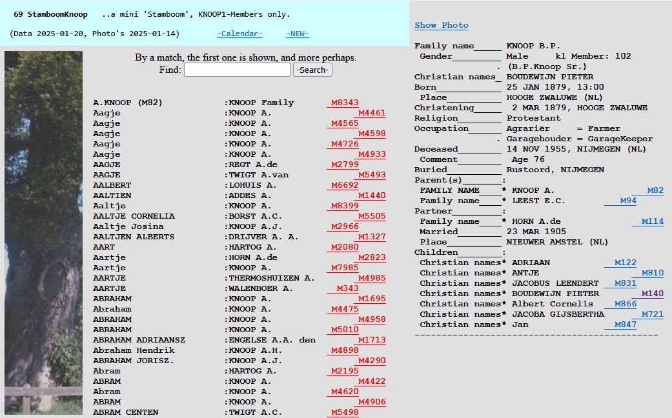Open child ADRIAAN record M122
This screenshot has height=418, width=672.
[624, 263]
